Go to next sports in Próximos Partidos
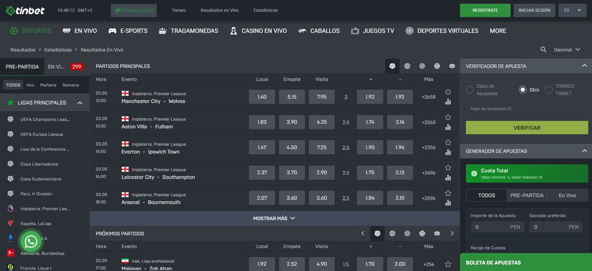 pyautogui.click(x=452, y=233)
